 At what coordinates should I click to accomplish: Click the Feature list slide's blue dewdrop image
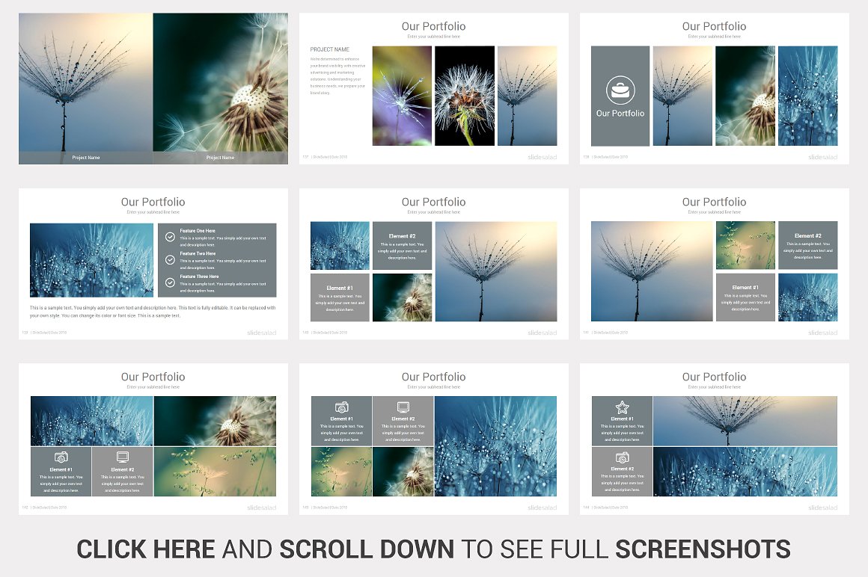[x=91, y=260]
